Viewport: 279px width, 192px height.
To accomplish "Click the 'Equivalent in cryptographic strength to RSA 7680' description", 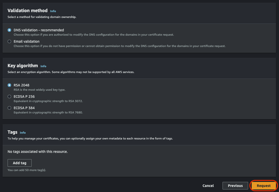I will [48, 112].
